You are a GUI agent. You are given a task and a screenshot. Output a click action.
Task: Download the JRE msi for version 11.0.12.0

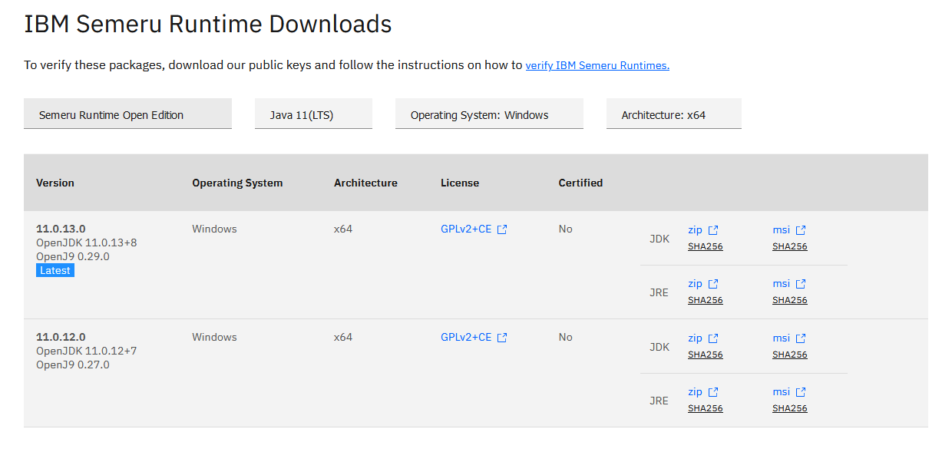(x=781, y=391)
